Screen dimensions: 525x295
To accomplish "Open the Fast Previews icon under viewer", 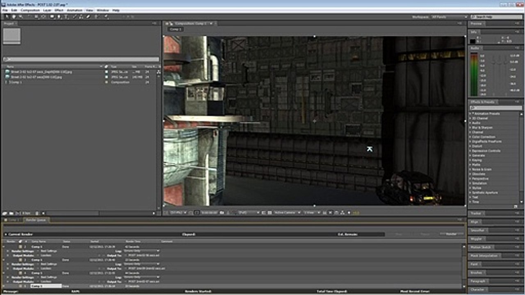I will 331,213.
